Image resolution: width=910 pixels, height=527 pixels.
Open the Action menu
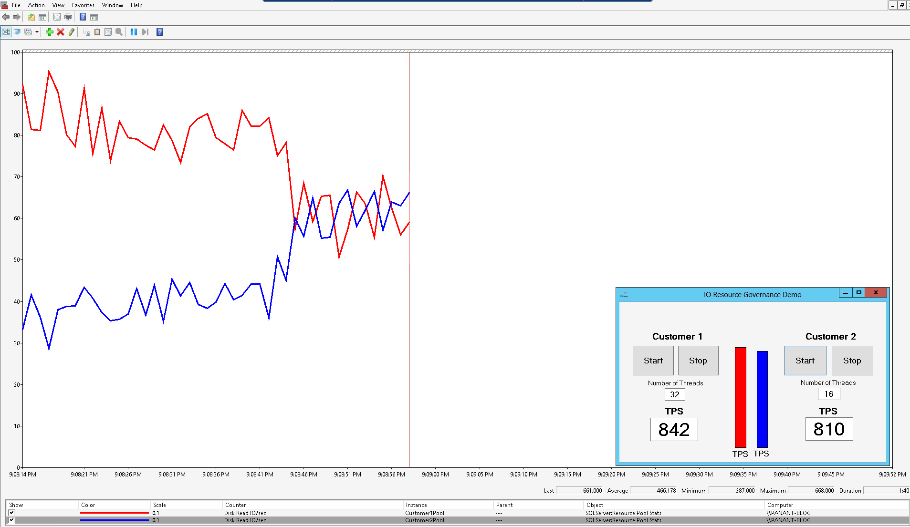(x=36, y=5)
